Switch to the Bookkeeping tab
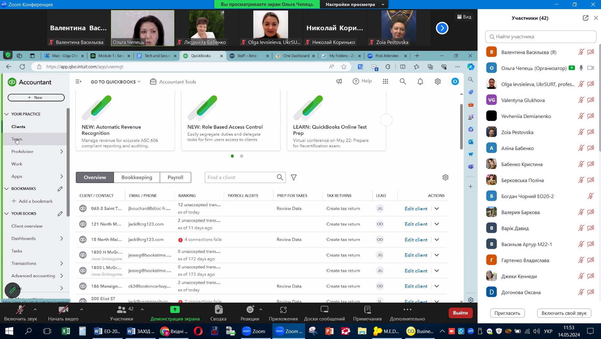The height and width of the screenshot is (339, 601). pos(137,177)
